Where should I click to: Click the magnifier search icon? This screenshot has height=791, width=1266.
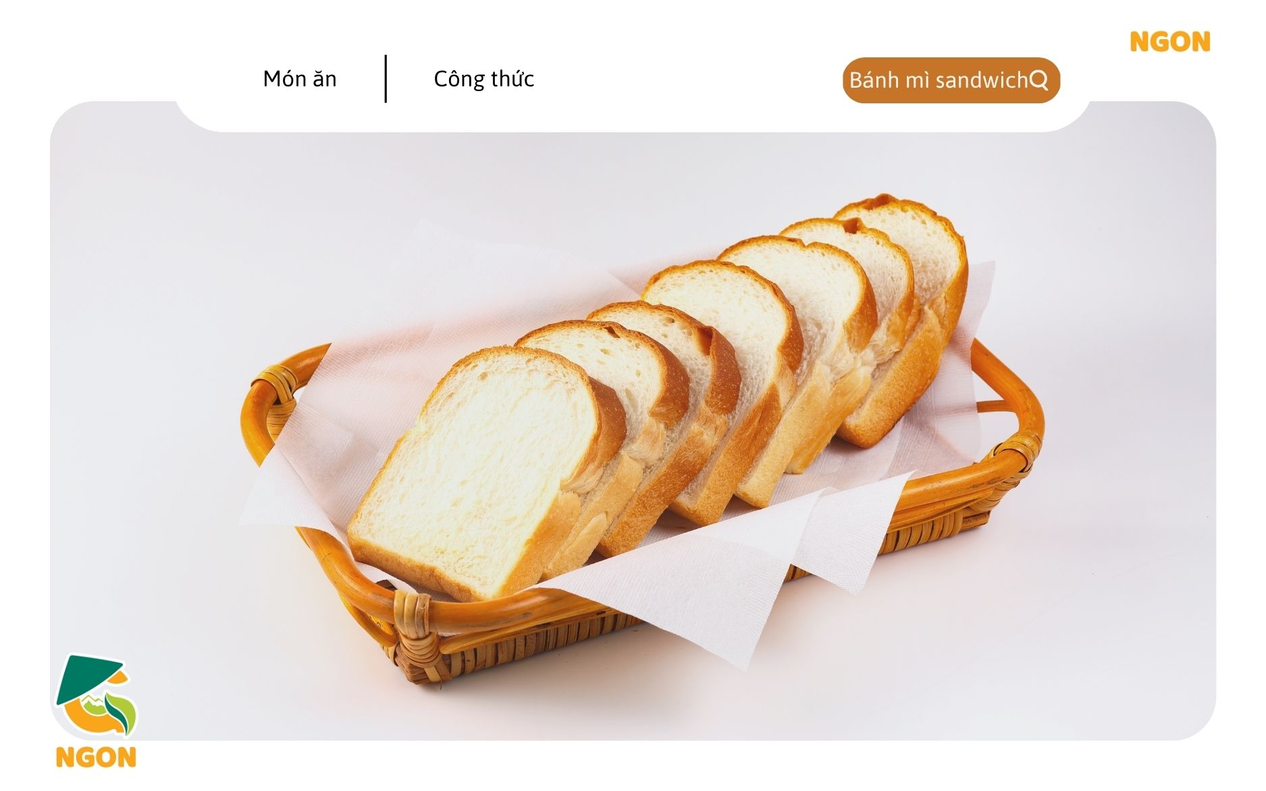(x=1039, y=80)
